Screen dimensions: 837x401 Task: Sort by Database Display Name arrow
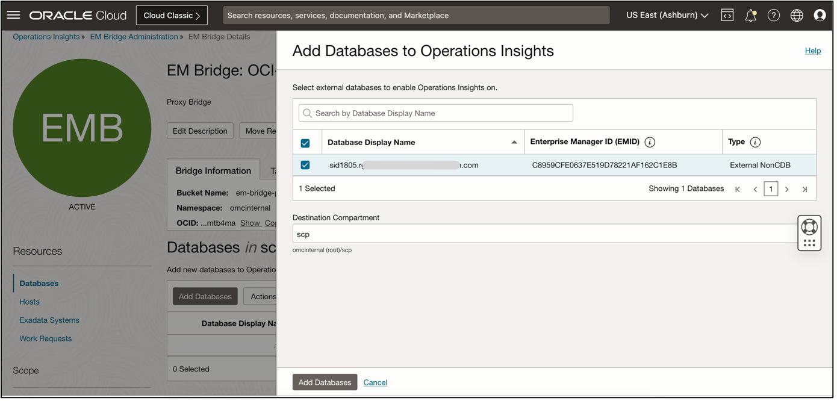click(514, 142)
